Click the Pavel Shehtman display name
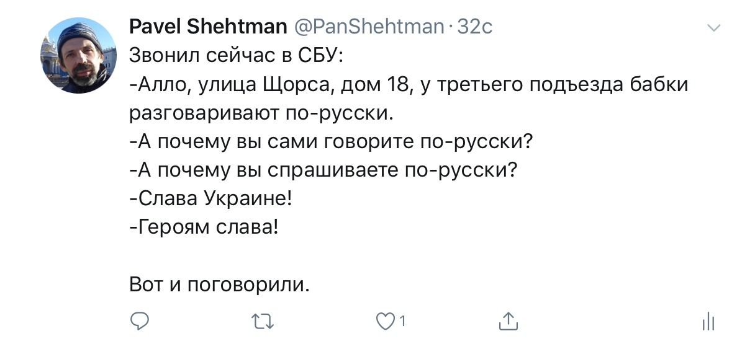This screenshot has height=344, width=737. coord(208,26)
